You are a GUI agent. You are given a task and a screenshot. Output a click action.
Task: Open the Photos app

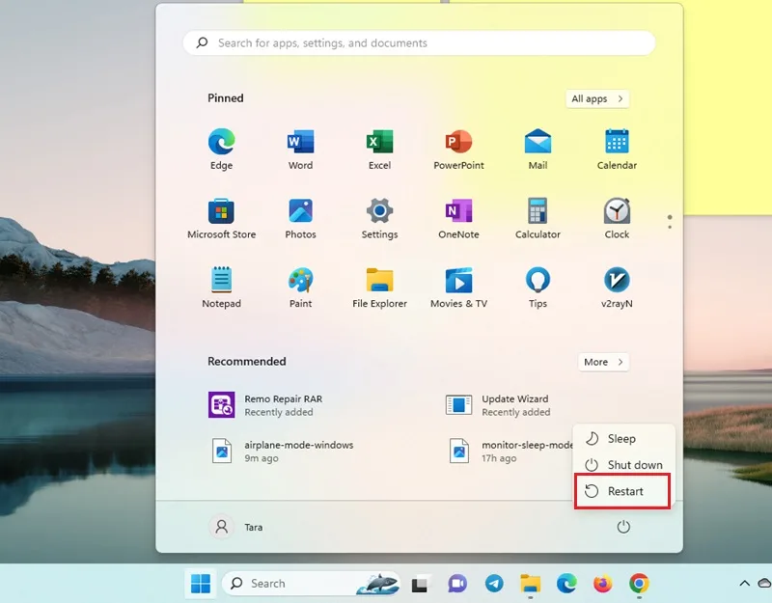300,219
